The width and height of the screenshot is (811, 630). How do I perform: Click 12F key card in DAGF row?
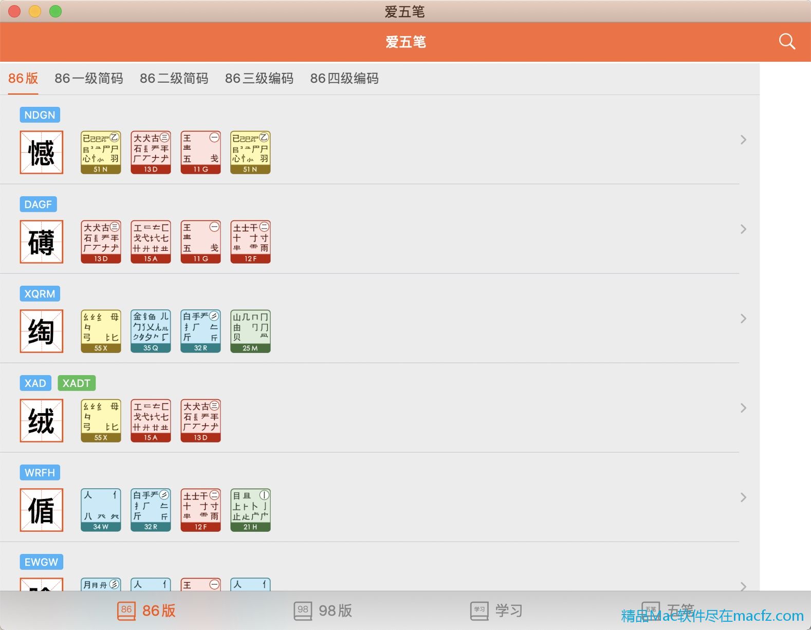point(250,242)
